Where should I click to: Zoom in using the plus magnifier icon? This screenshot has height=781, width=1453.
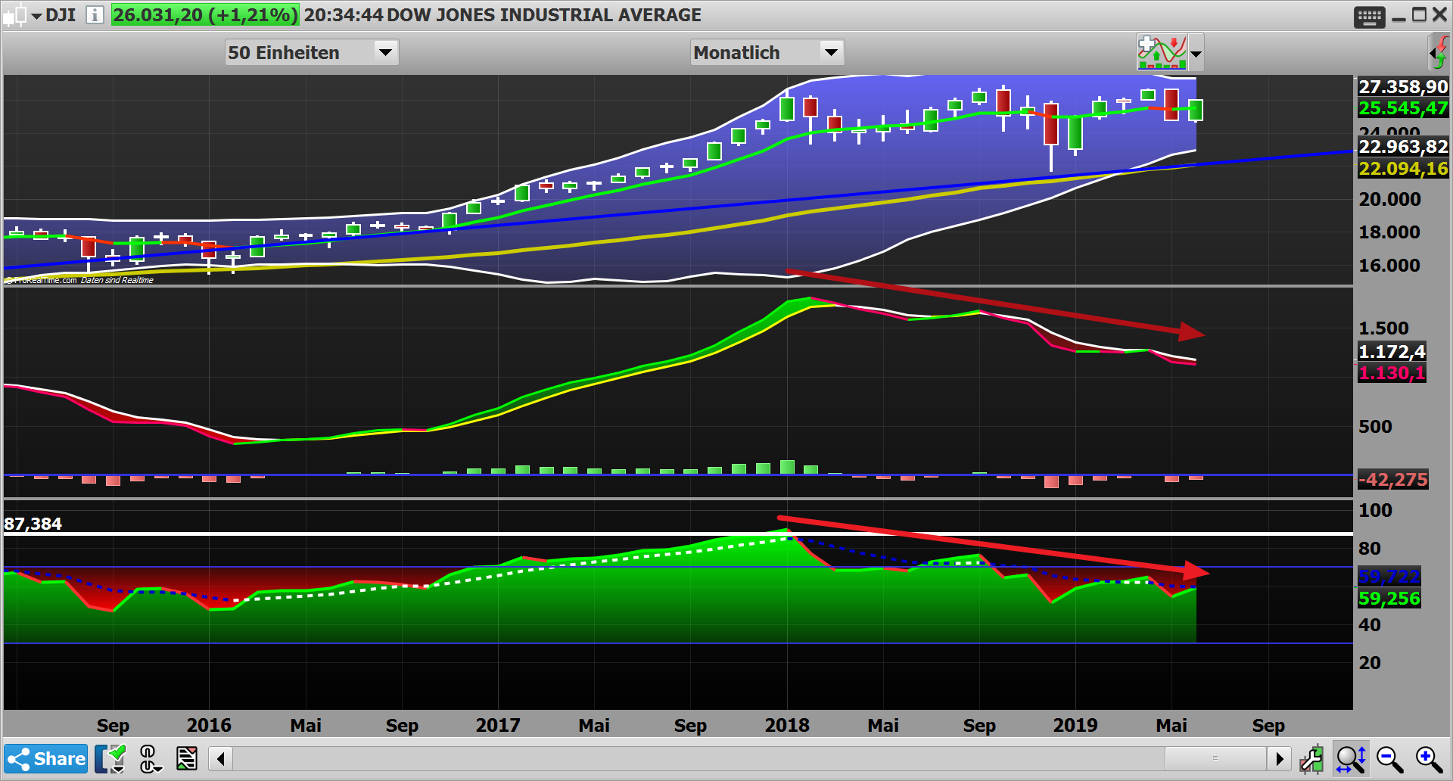click(1427, 758)
